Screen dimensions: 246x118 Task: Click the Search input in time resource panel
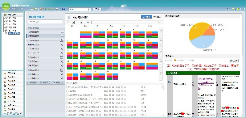click(46, 22)
